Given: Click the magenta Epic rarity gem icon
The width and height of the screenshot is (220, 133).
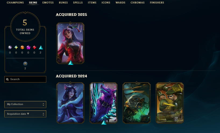Looking at the screenshot, I should click(x=28, y=47).
